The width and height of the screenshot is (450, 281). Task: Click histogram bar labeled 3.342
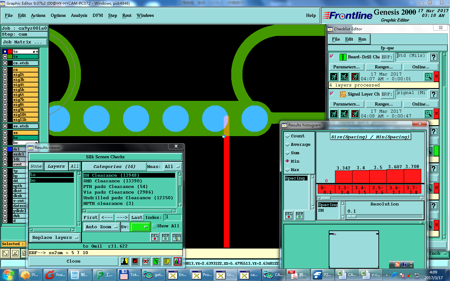(343, 176)
